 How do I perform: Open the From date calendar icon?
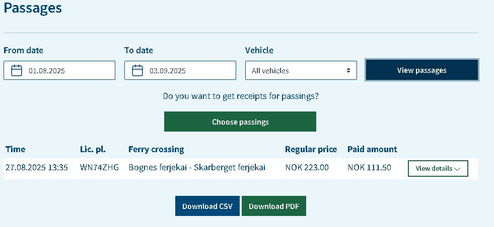point(17,70)
